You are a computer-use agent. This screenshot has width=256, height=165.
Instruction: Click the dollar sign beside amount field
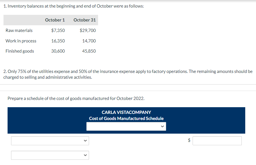coord(189,141)
